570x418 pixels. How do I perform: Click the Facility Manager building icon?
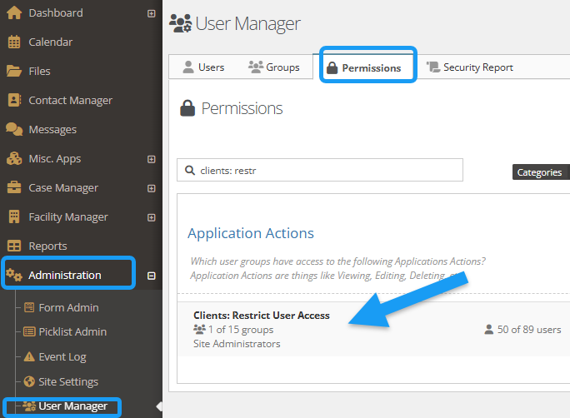tap(13, 216)
